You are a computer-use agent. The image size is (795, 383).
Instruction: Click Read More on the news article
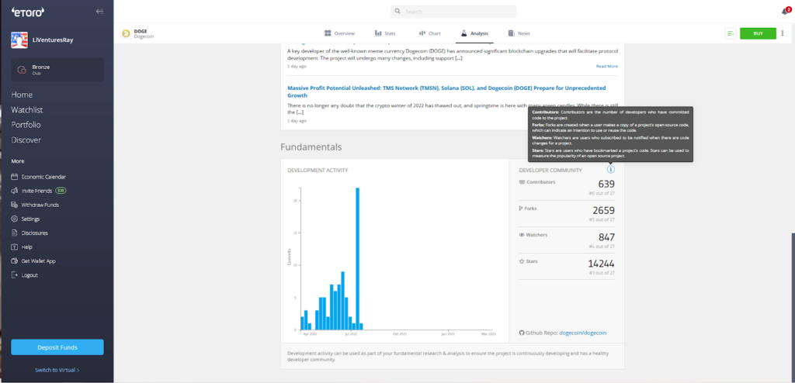pyautogui.click(x=607, y=67)
